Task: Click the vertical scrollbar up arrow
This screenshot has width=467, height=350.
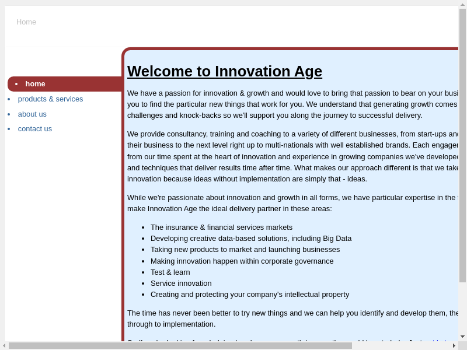Action: (462, 5)
